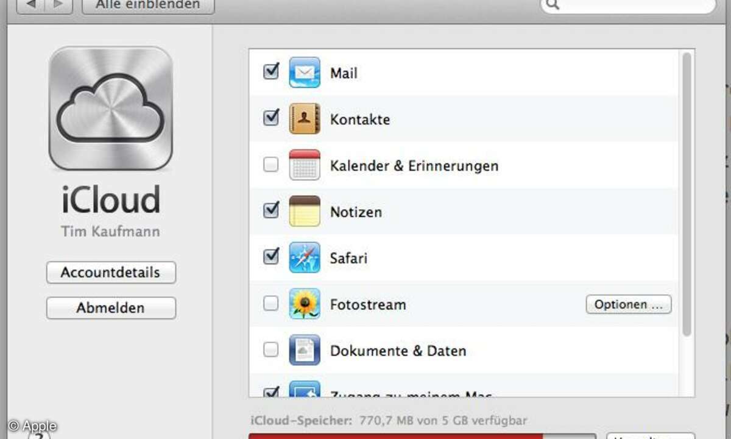Click the Kontakte address book icon
The image size is (731, 439).
[305, 119]
